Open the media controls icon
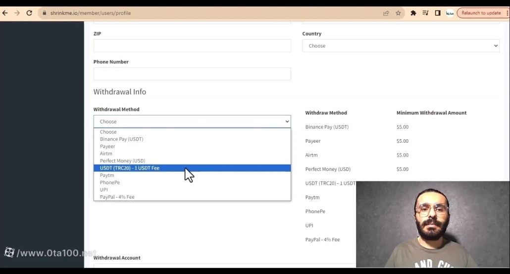Viewport: 510px width, 274px height. 425,13
